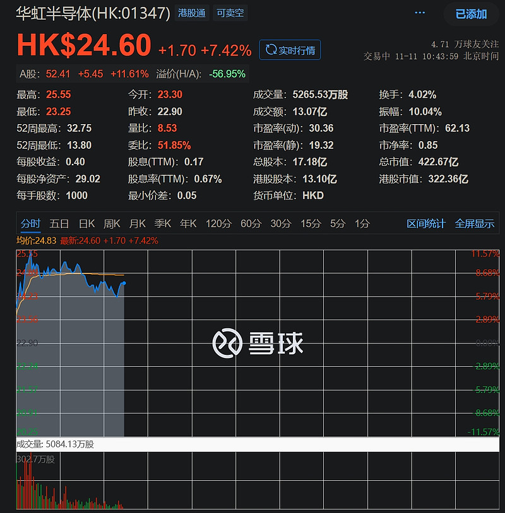Click the 均价:24.83 label above chart
505x513 pixels.
(x=37, y=241)
